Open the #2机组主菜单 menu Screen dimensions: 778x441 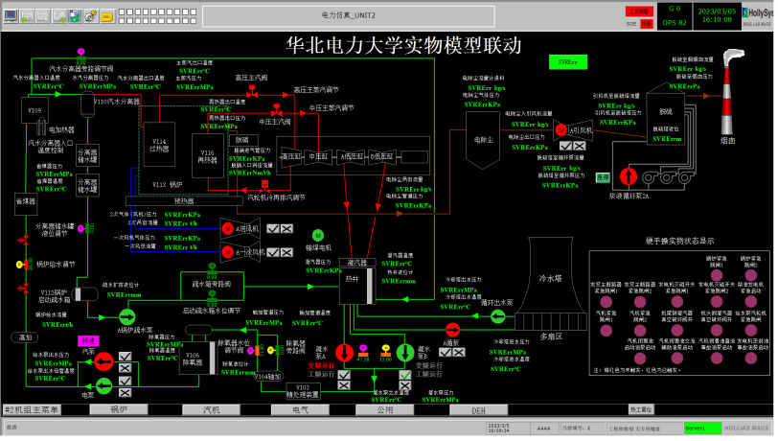click(32, 409)
